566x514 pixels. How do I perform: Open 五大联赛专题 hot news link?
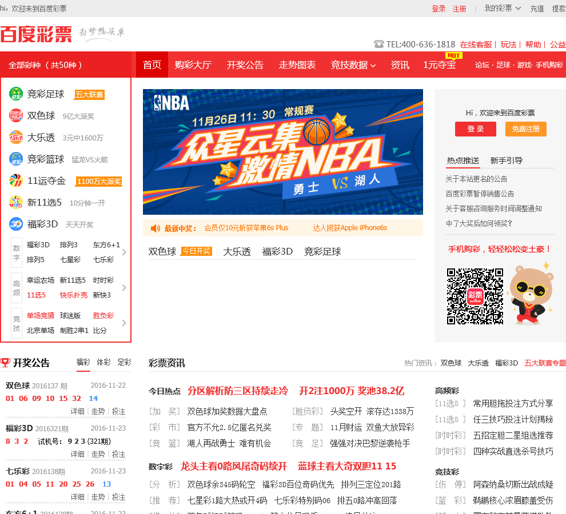[x=545, y=363]
